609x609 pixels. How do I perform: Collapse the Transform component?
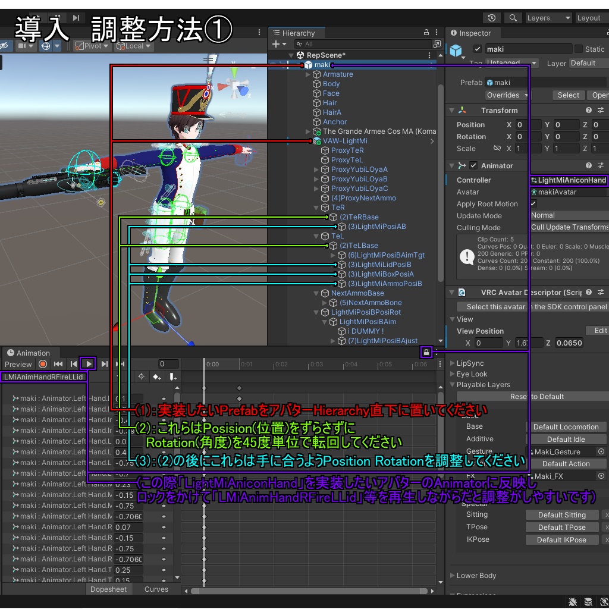[452, 111]
